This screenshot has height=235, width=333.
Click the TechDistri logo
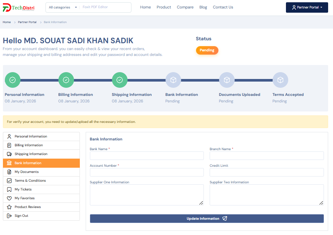[18, 7]
